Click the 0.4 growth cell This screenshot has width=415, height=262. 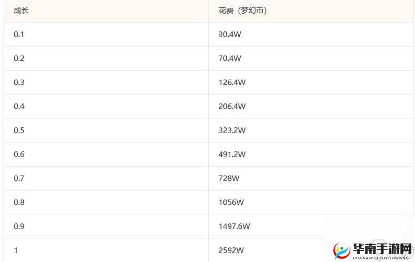[x=19, y=106]
